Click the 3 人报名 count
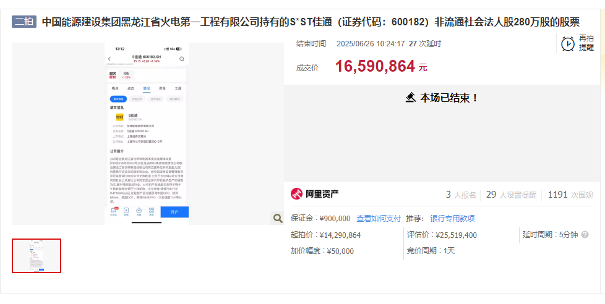605x304 pixels. click(x=461, y=195)
